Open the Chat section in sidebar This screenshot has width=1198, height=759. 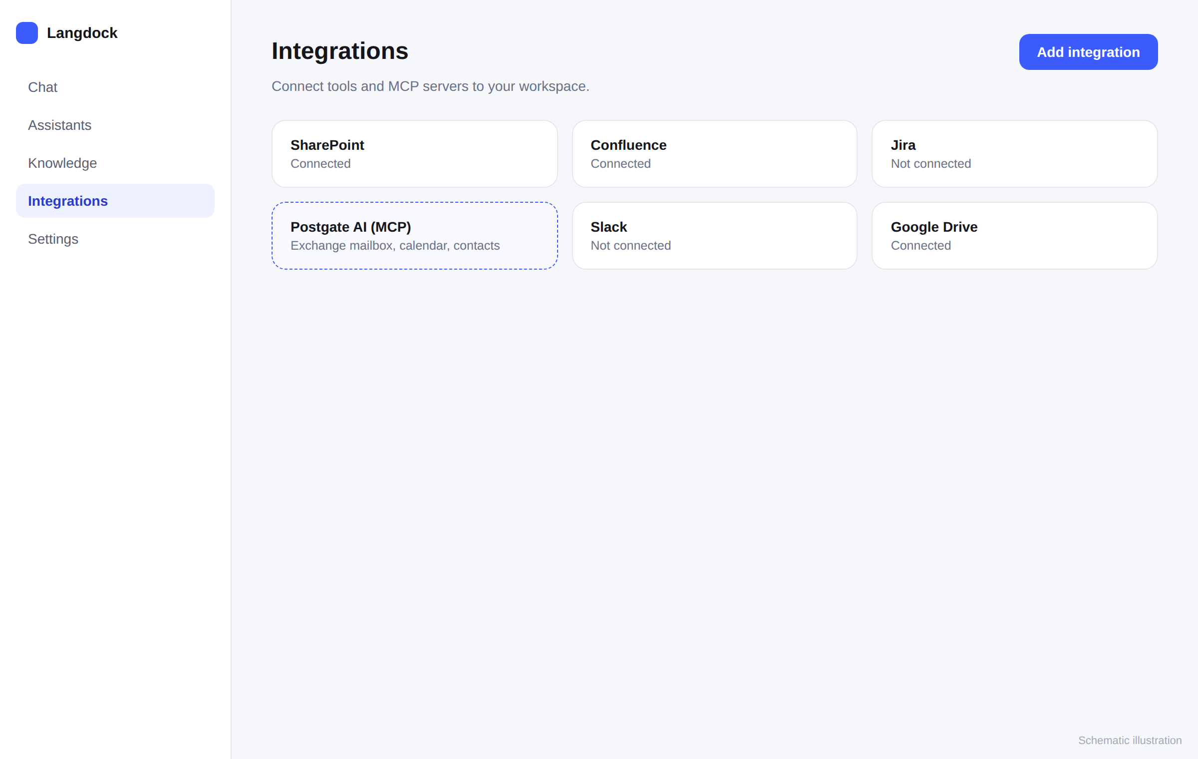coord(115,87)
